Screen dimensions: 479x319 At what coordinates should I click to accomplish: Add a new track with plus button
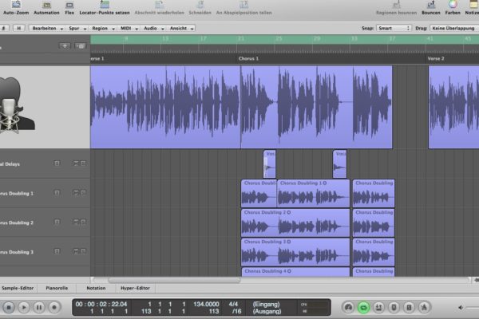[x=65, y=46]
